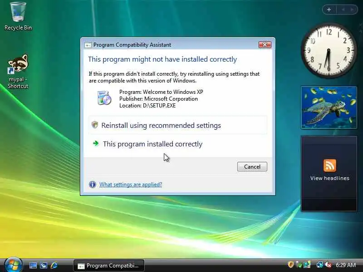The height and width of the screenshot is (272, 363).
Task: Click Location: D:\SETUP.EXE text
Action: [x=147, y=106]
